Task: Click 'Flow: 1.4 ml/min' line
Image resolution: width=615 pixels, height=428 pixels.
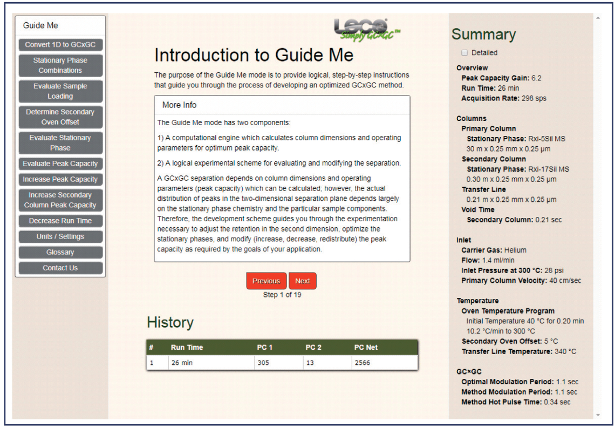Action: pyautogui.click(x=488, y=261)
